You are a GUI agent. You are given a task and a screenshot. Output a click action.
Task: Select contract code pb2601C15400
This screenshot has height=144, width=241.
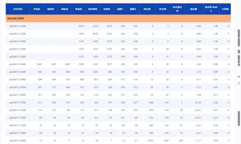pos(18,41)
